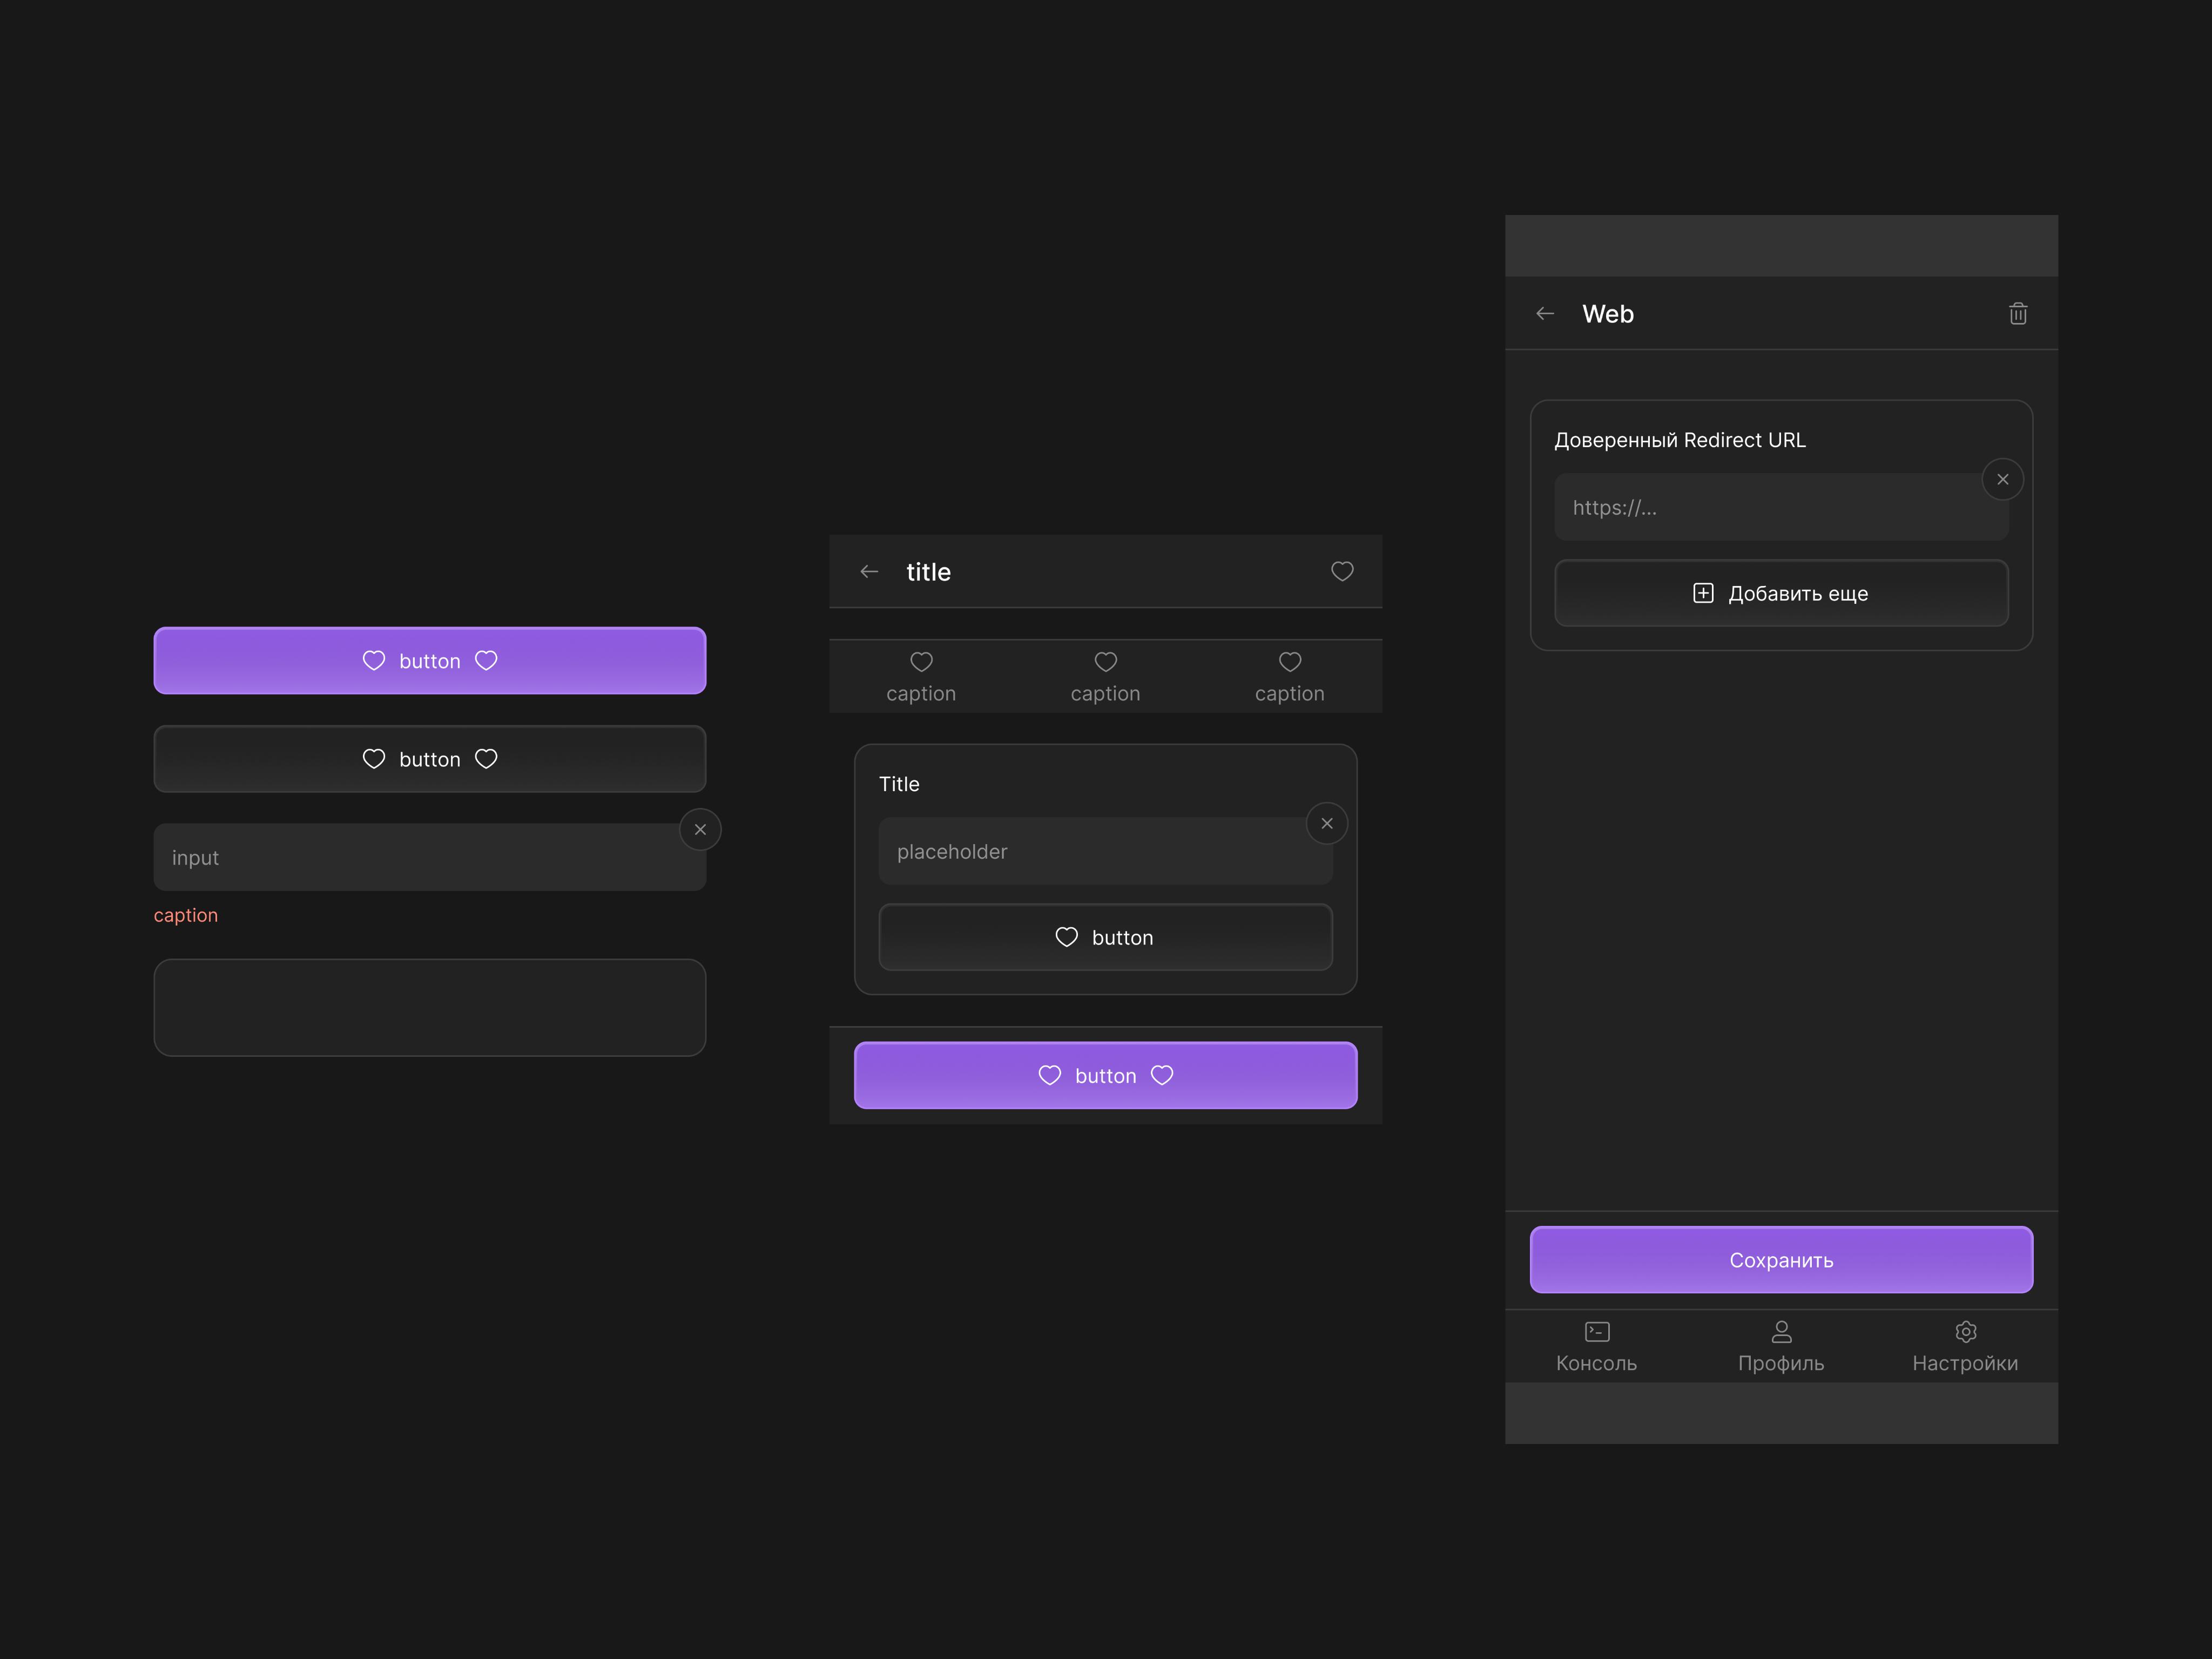Image resolution: width=2212 pixels, height=1659 pixels.
Task: Click standalone dark 'button' at left
Action: 430,759
